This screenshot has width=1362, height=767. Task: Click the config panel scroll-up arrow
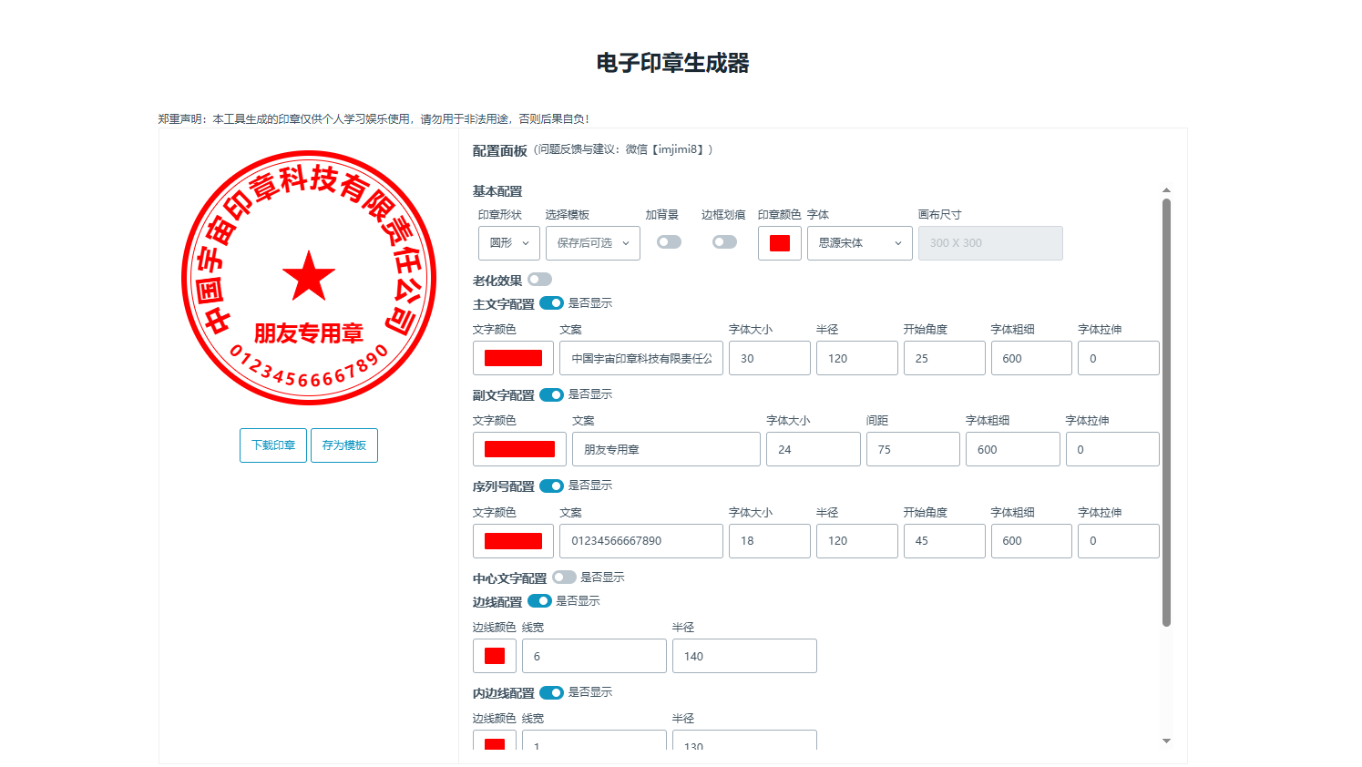point(1166,190)
